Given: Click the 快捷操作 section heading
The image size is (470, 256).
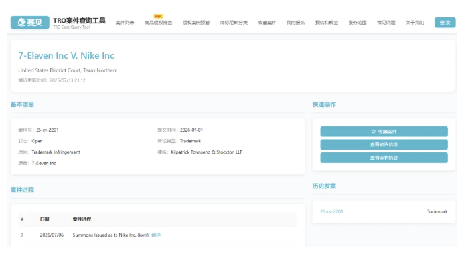Looking at the screenshot, I should click(324, 104).
